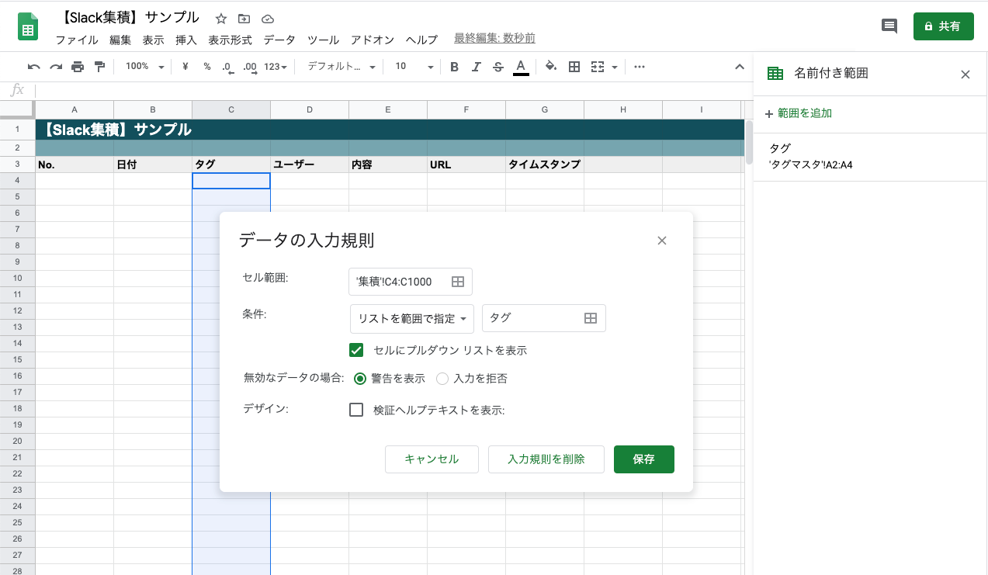Select column C header

[231, 110]
